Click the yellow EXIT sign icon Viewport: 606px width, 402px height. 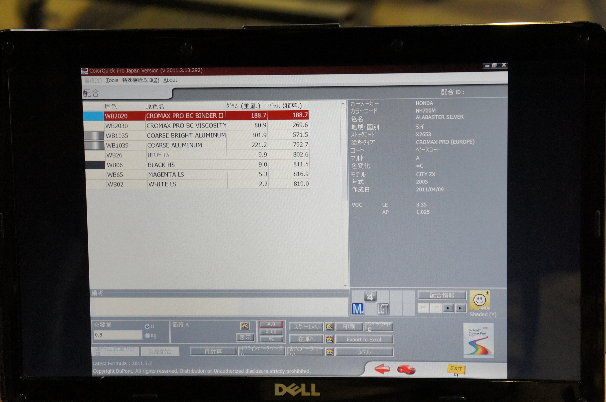pyautogui.click(x=456, y=369)
